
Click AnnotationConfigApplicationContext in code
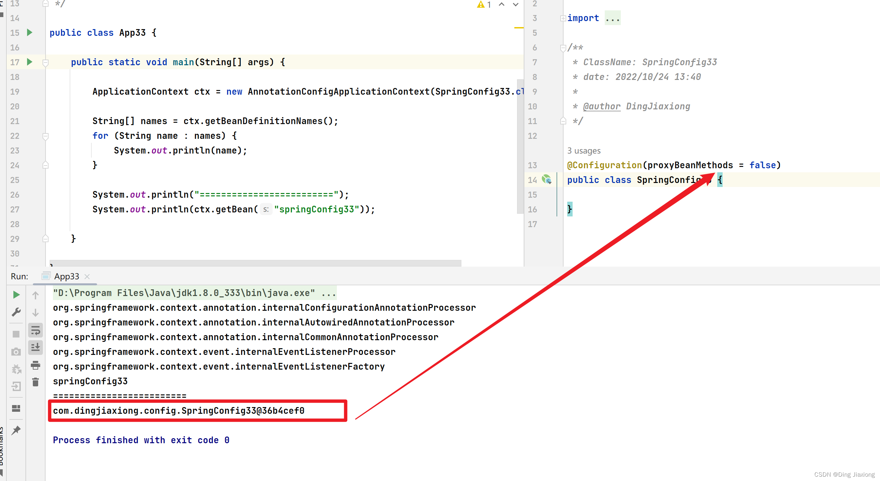click(x=339, y=92)
